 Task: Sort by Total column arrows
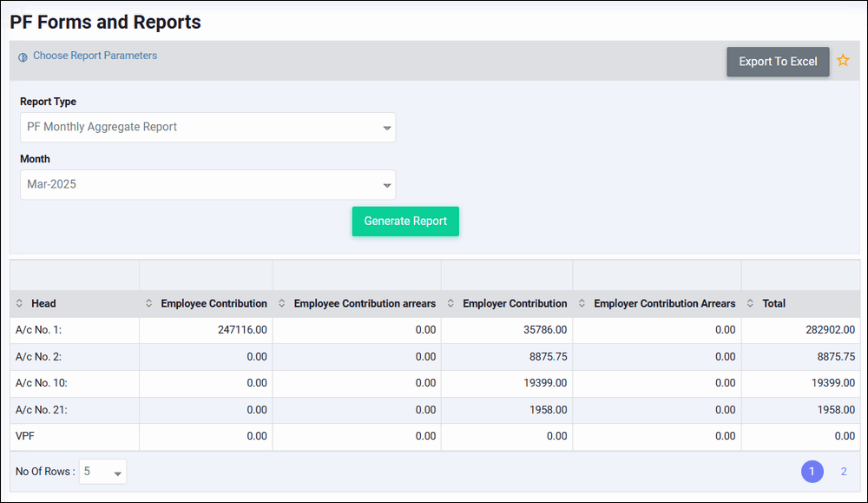[750, 303]
